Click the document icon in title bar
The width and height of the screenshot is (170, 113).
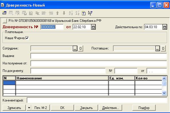(x=3, y=5)
